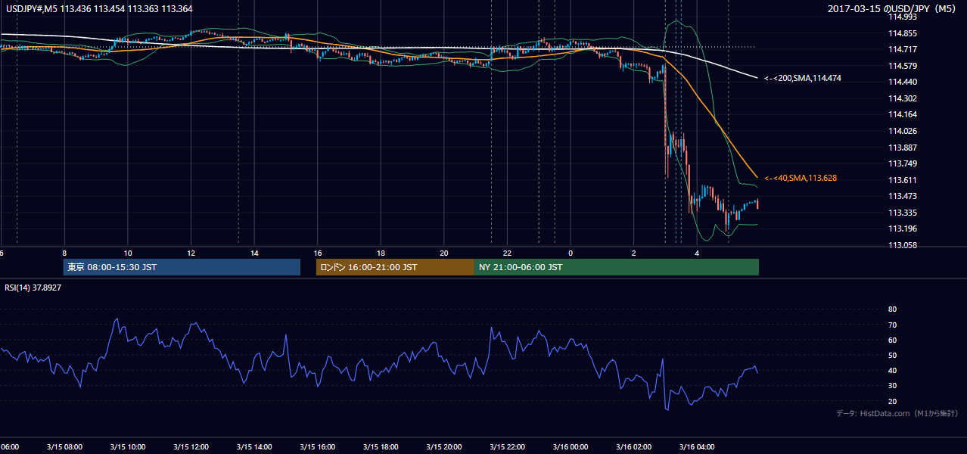Select the Tokyo 08:00-15:30 JST session bar

click(182, 267)
